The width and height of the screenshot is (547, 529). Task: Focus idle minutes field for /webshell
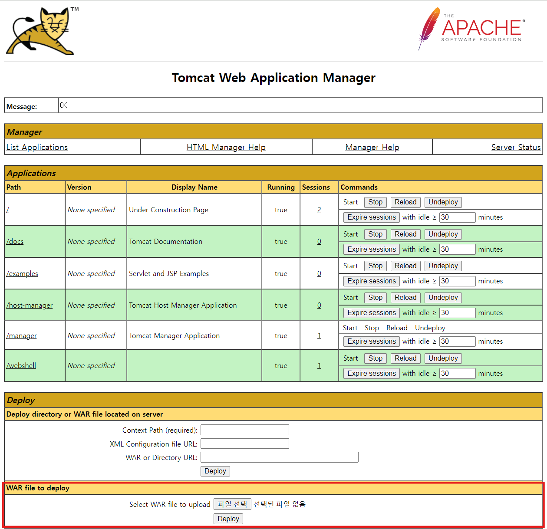pyautogui.click(x=457, y=374)
